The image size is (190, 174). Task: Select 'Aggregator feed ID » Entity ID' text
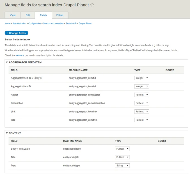coord(27,78)
